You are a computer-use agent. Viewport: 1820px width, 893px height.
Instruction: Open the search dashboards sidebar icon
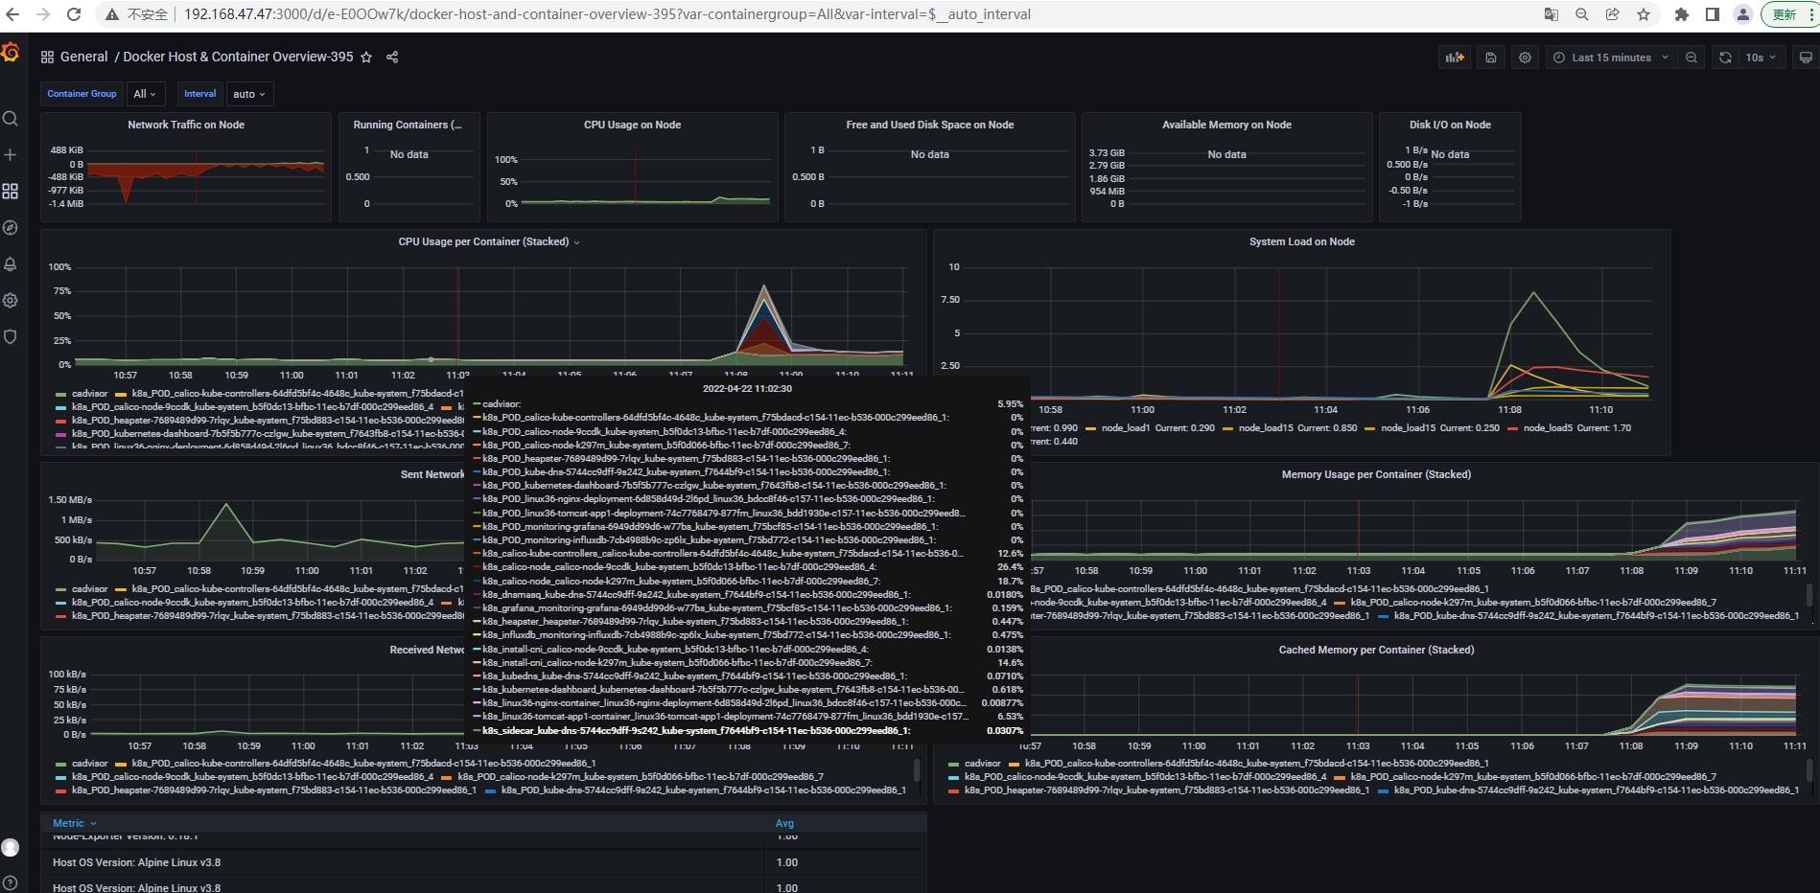coord(11,119)
